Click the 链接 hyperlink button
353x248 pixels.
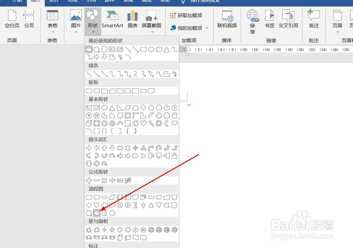[253, 22]
